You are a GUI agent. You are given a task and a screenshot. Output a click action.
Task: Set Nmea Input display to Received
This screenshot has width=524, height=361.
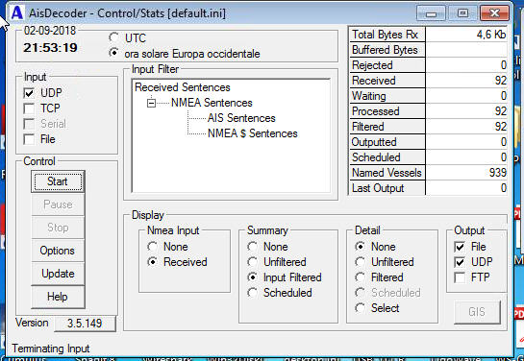point(152,262)
